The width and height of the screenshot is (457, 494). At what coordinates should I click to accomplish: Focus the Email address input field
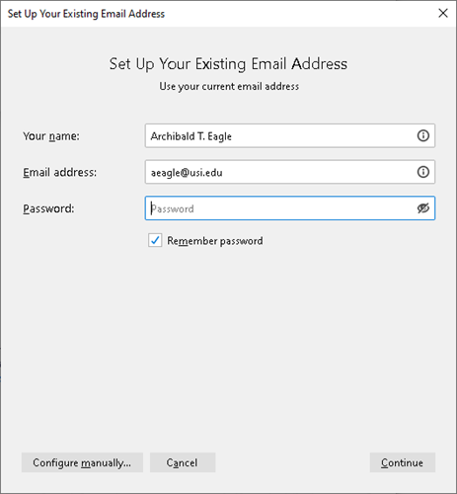[290, 172]
